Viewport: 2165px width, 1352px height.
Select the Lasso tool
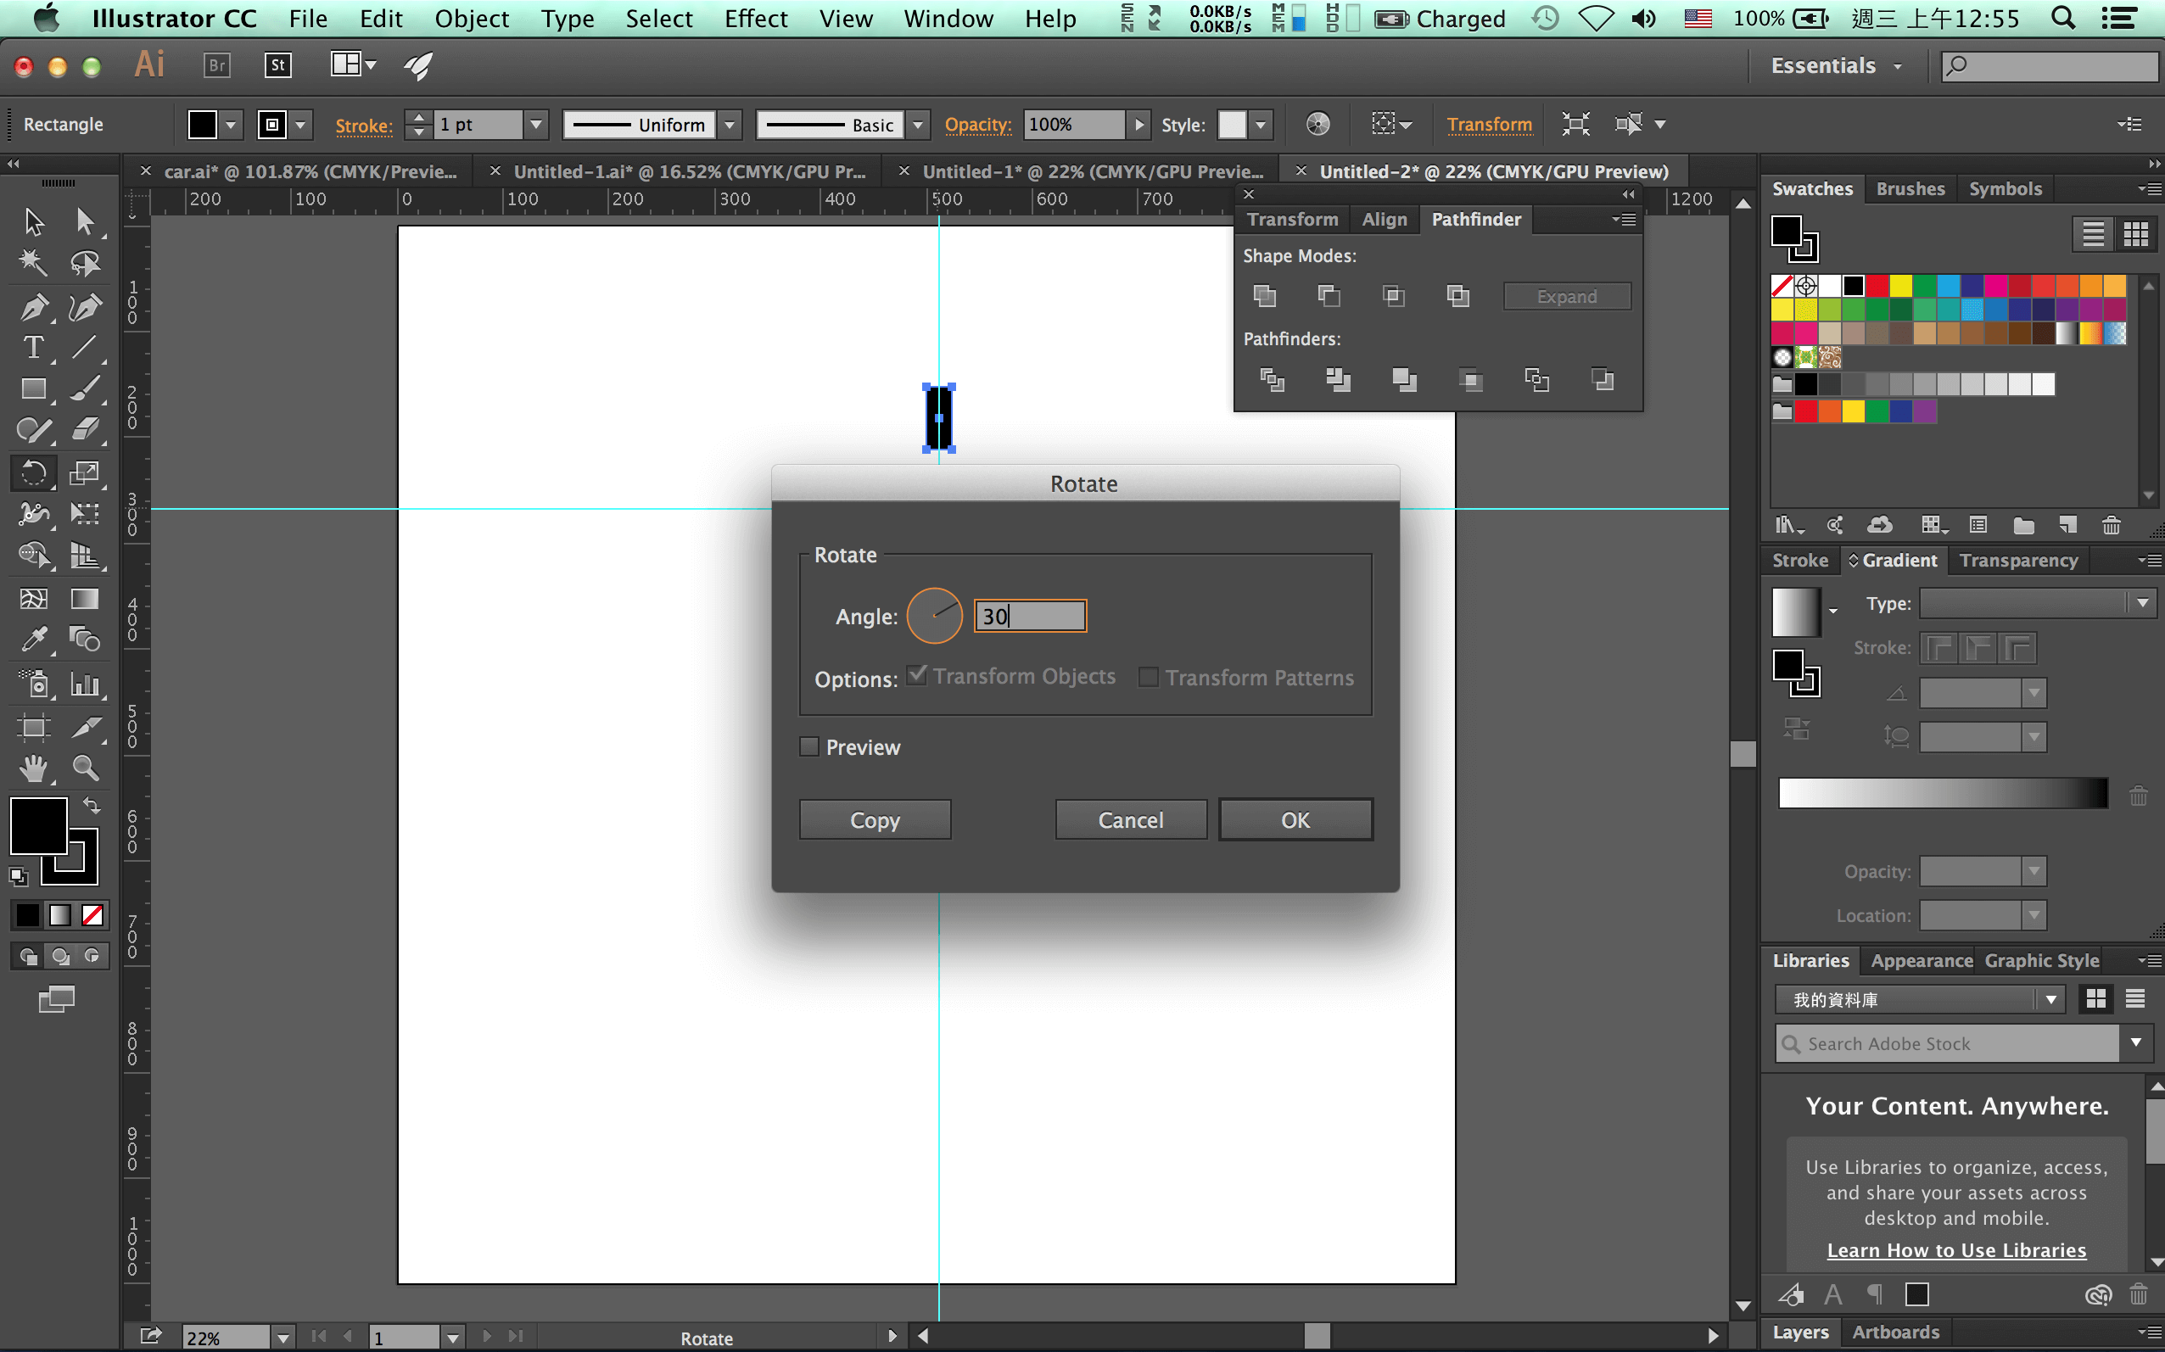click(x=85, y=263)
